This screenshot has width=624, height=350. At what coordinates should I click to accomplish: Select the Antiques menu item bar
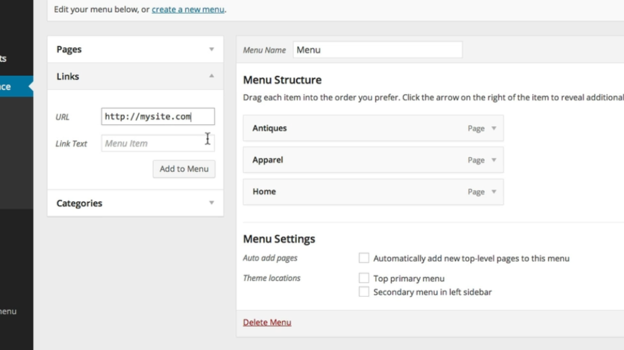click(351, 128)
